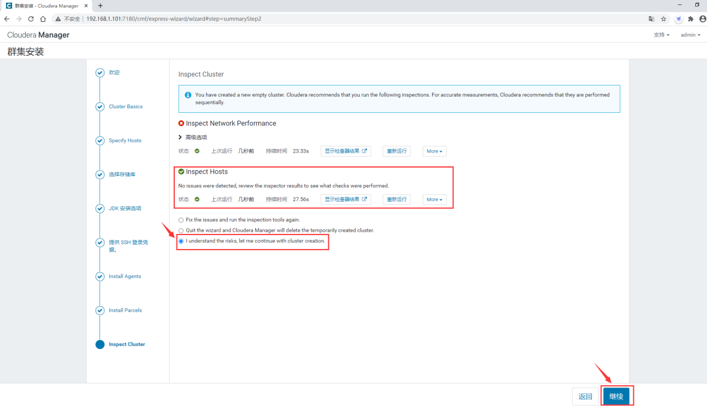Click the info icon in the blue notice

pos(188,95)
